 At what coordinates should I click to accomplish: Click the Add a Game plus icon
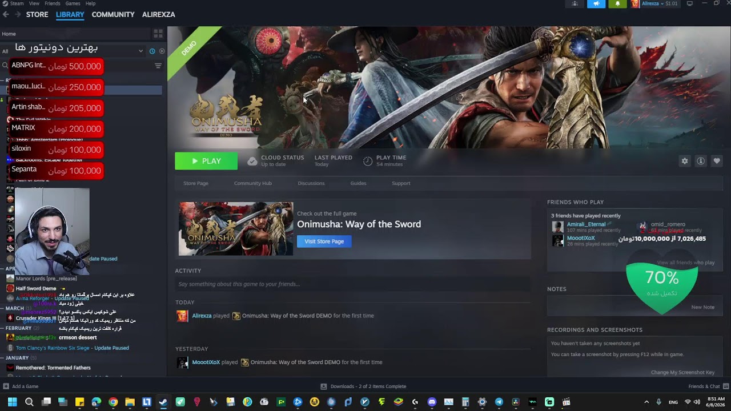tap(6, 386)
